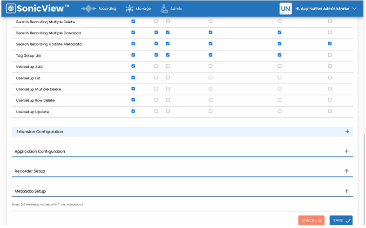
Task: Click the page's vertical scrollbar
Action: click(364, 179)
